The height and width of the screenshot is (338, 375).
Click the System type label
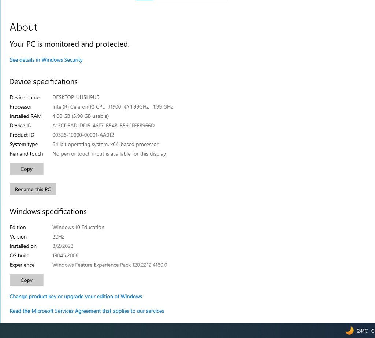pos(24,144)
